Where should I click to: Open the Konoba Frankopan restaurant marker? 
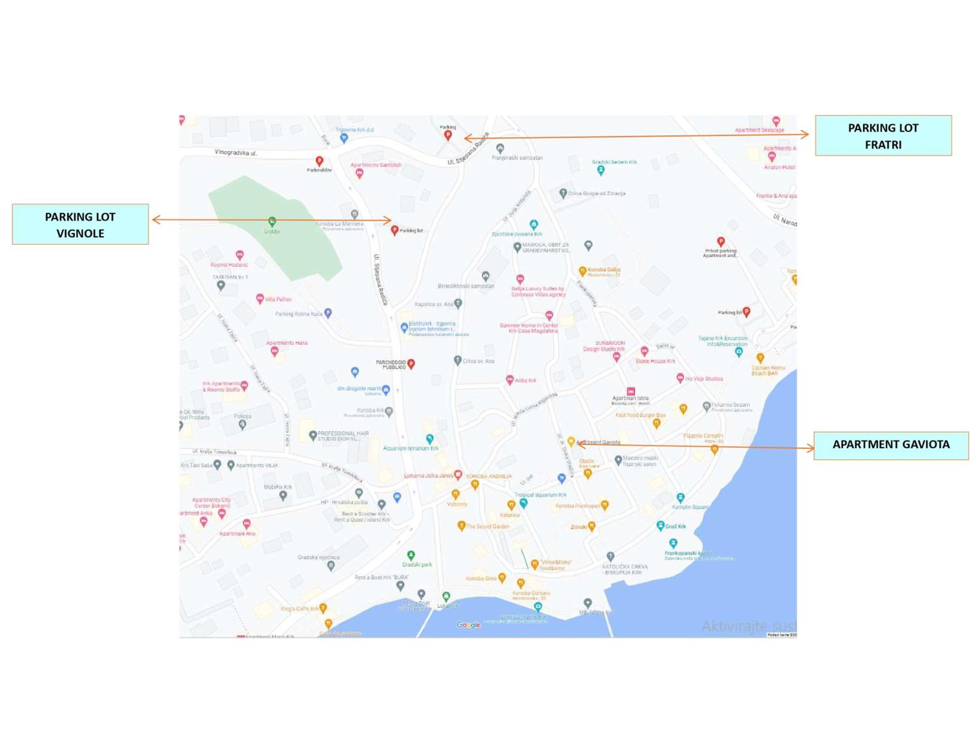pos(605,505)
